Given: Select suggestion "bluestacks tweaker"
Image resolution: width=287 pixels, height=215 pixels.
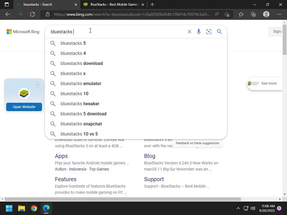Looking at the screenshot, I should point(136,104).
